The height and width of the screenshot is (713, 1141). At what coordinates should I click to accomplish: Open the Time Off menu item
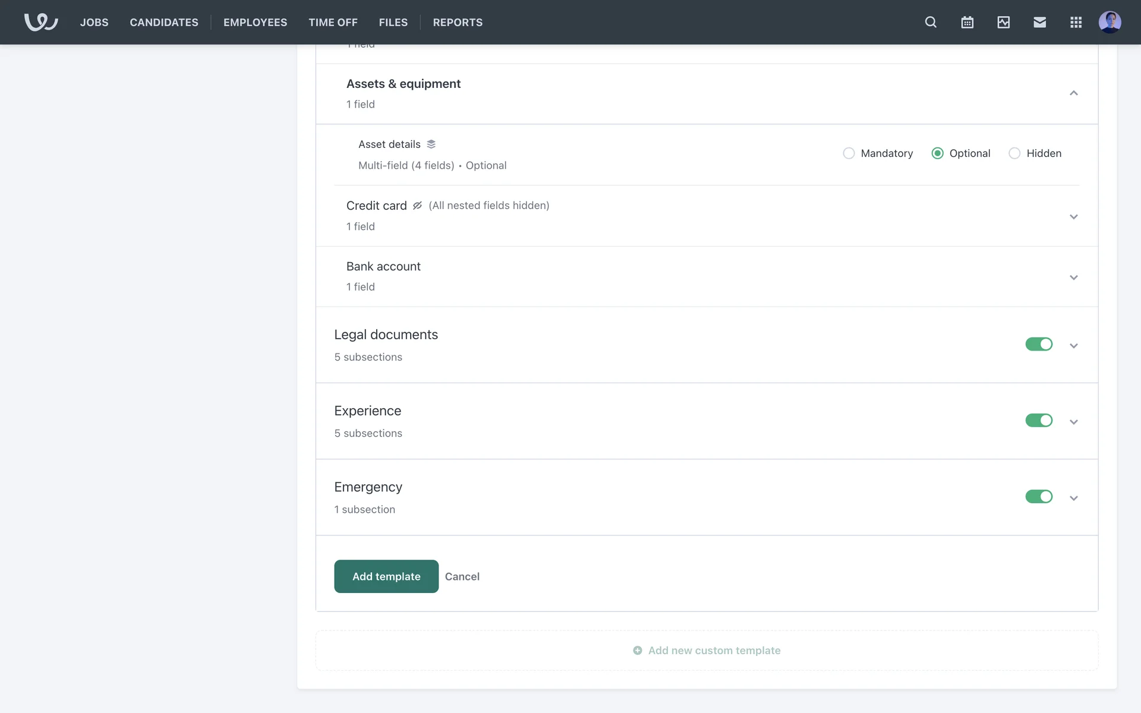[x=333, y=22]
